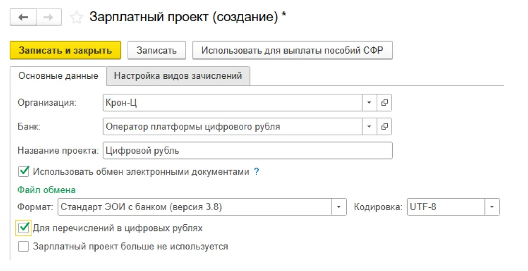Click the Кодировка field showing UTF-8

click(446, 207)
